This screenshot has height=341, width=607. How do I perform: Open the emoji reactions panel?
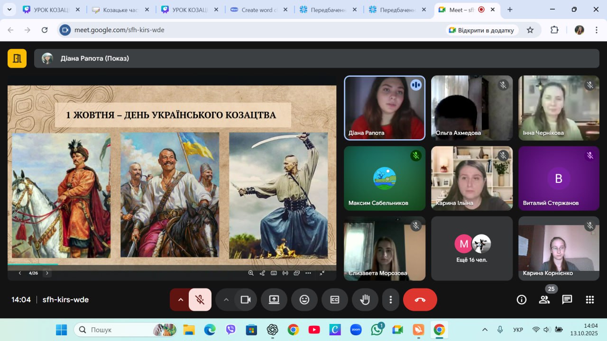pos(304,300)
